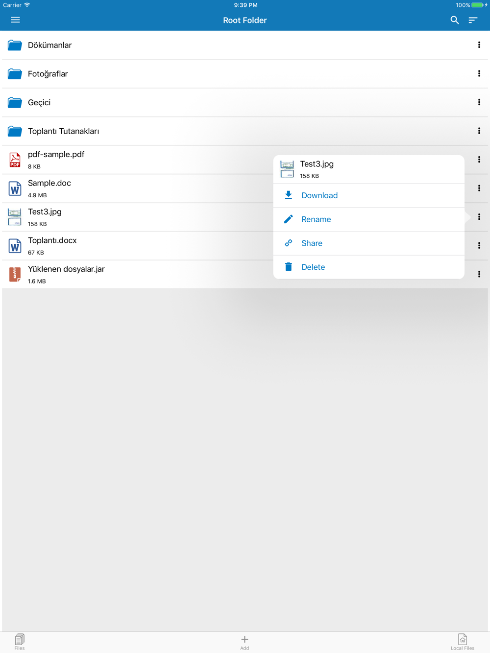Click the Test3.jpg thumbnail in list

(x=15, y=217)
